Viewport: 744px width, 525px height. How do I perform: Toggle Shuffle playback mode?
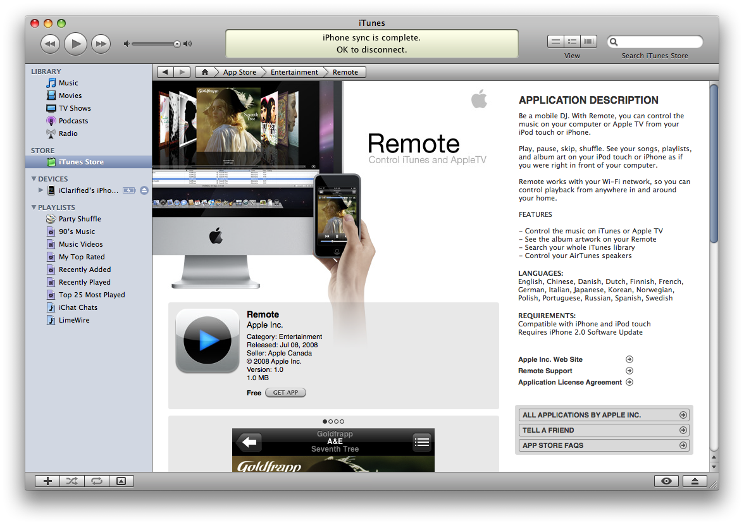click(72, 481)
